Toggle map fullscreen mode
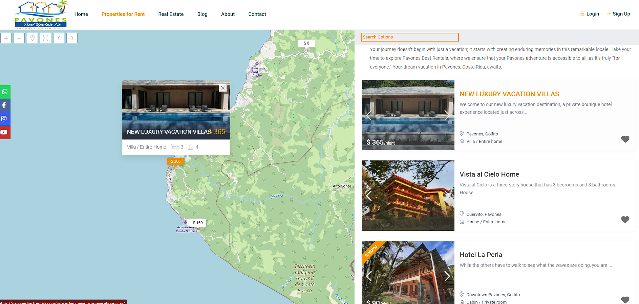 [x=46, y=38]
